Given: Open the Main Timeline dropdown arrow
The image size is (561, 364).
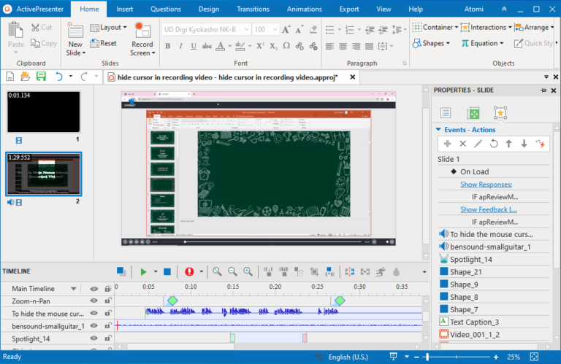Looking at the screenshot, I should (x=73, y=289).
